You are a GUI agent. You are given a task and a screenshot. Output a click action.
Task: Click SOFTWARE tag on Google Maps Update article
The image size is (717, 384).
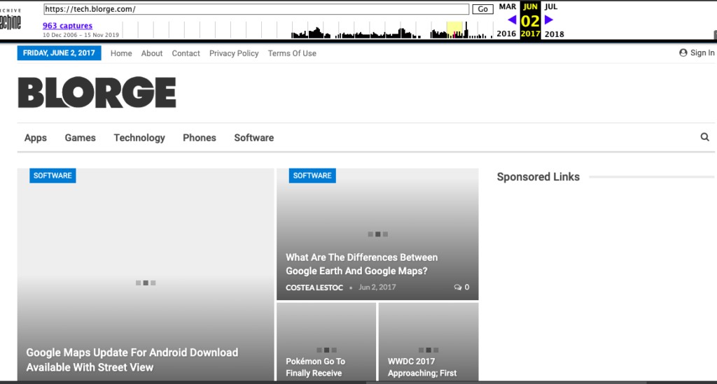53,176
